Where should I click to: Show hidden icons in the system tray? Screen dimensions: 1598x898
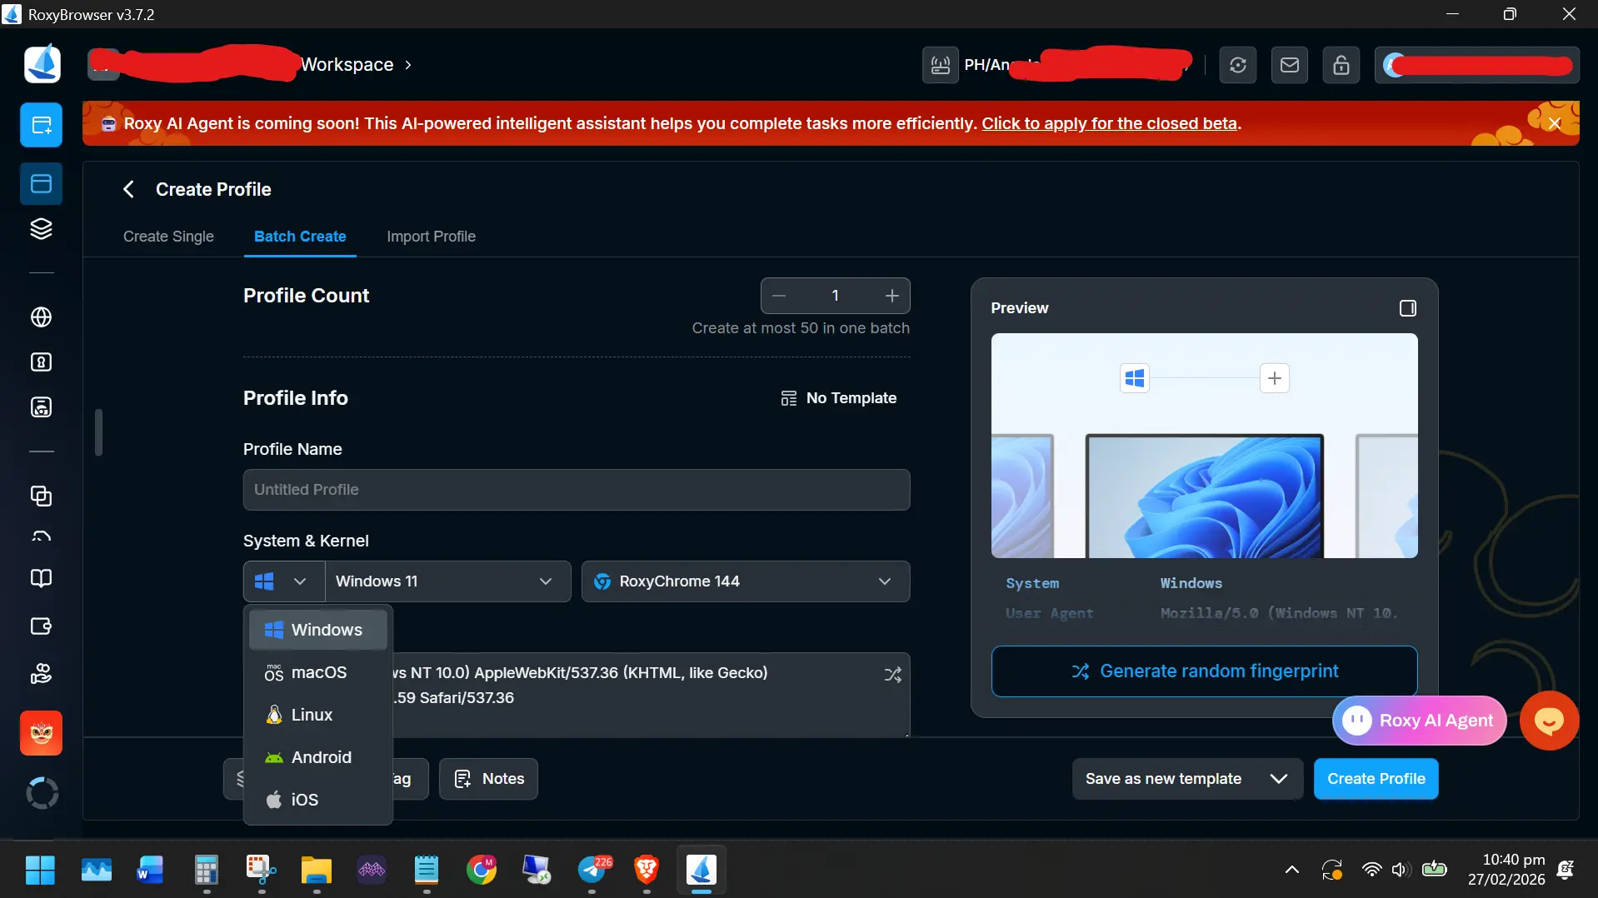pyautogui.click(x=1292, y=870)
